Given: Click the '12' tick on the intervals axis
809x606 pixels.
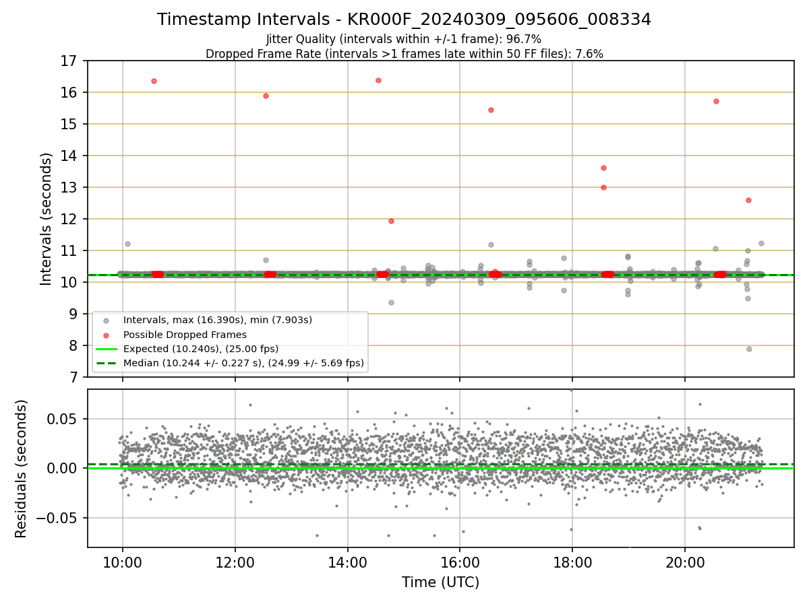Looking at the screenshot, I should click(70, 220).
